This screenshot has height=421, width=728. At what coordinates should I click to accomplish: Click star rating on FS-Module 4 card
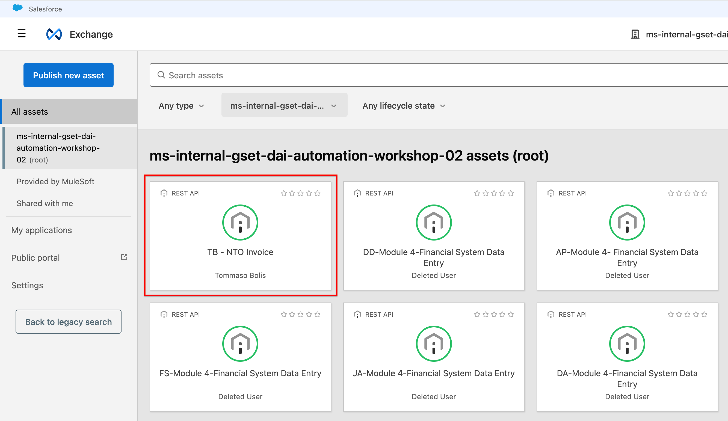[x=300, y=315]
